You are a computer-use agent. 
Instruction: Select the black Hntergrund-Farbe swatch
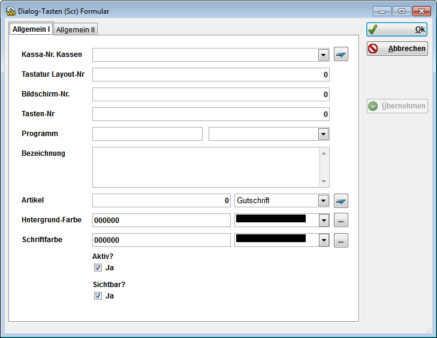click(270, 219)
